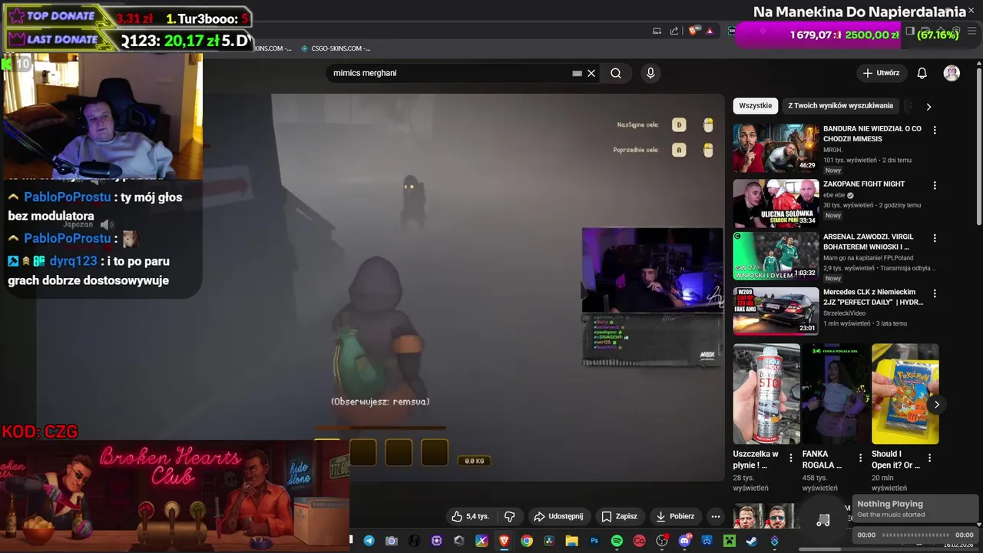
Task: Download video with the Pobierz button
Action: [x=675, y=516]
